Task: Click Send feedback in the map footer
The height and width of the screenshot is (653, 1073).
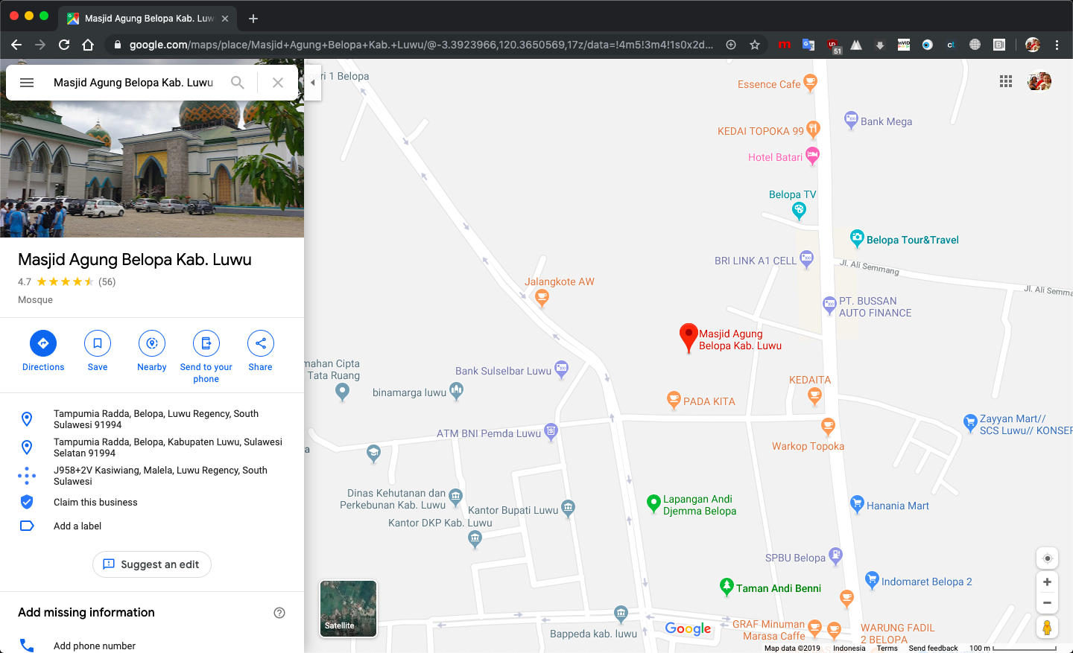Action: (933, 648)
